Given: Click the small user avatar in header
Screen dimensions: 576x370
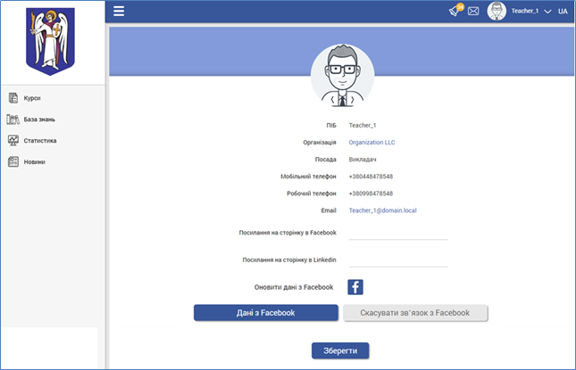Looking at the screenshot, I should (x=497, y=11).
